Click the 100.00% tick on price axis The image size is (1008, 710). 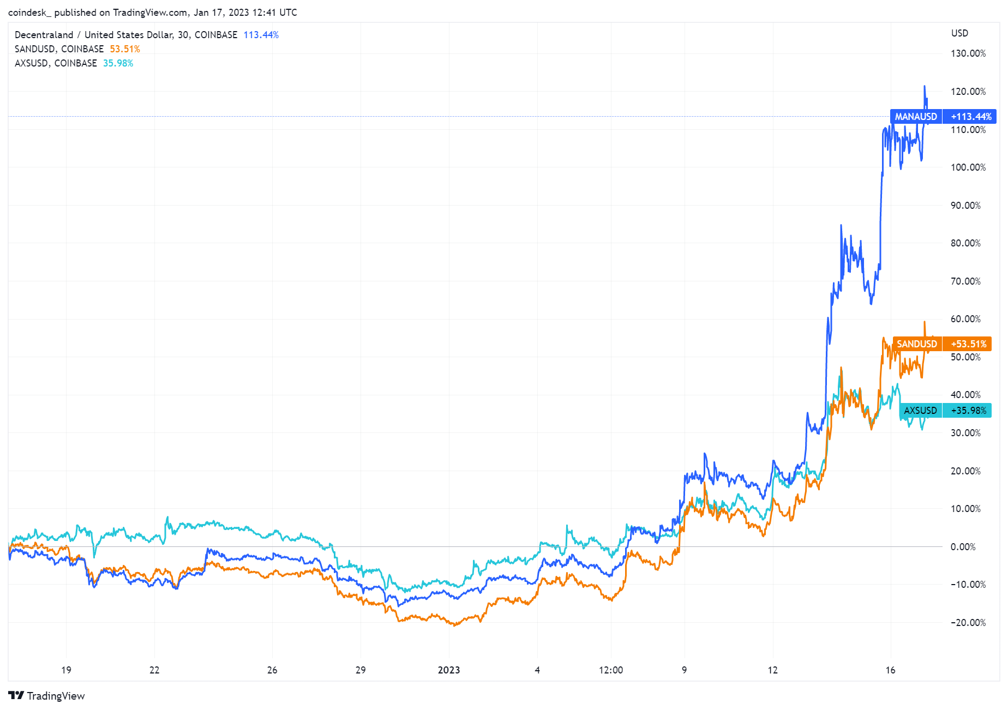pyautogui.click(x=968, y=167)
